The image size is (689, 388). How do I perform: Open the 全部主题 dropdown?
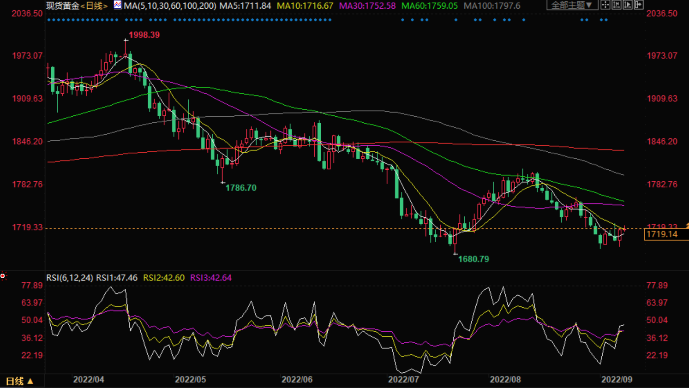(x=572, y=5)
